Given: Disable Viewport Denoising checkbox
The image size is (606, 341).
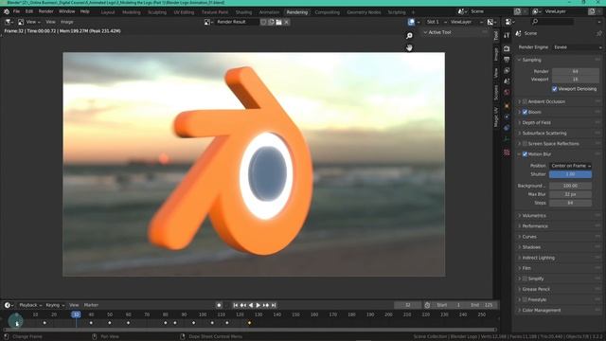Looking at the screenshot, I should (x=555, y=89).
